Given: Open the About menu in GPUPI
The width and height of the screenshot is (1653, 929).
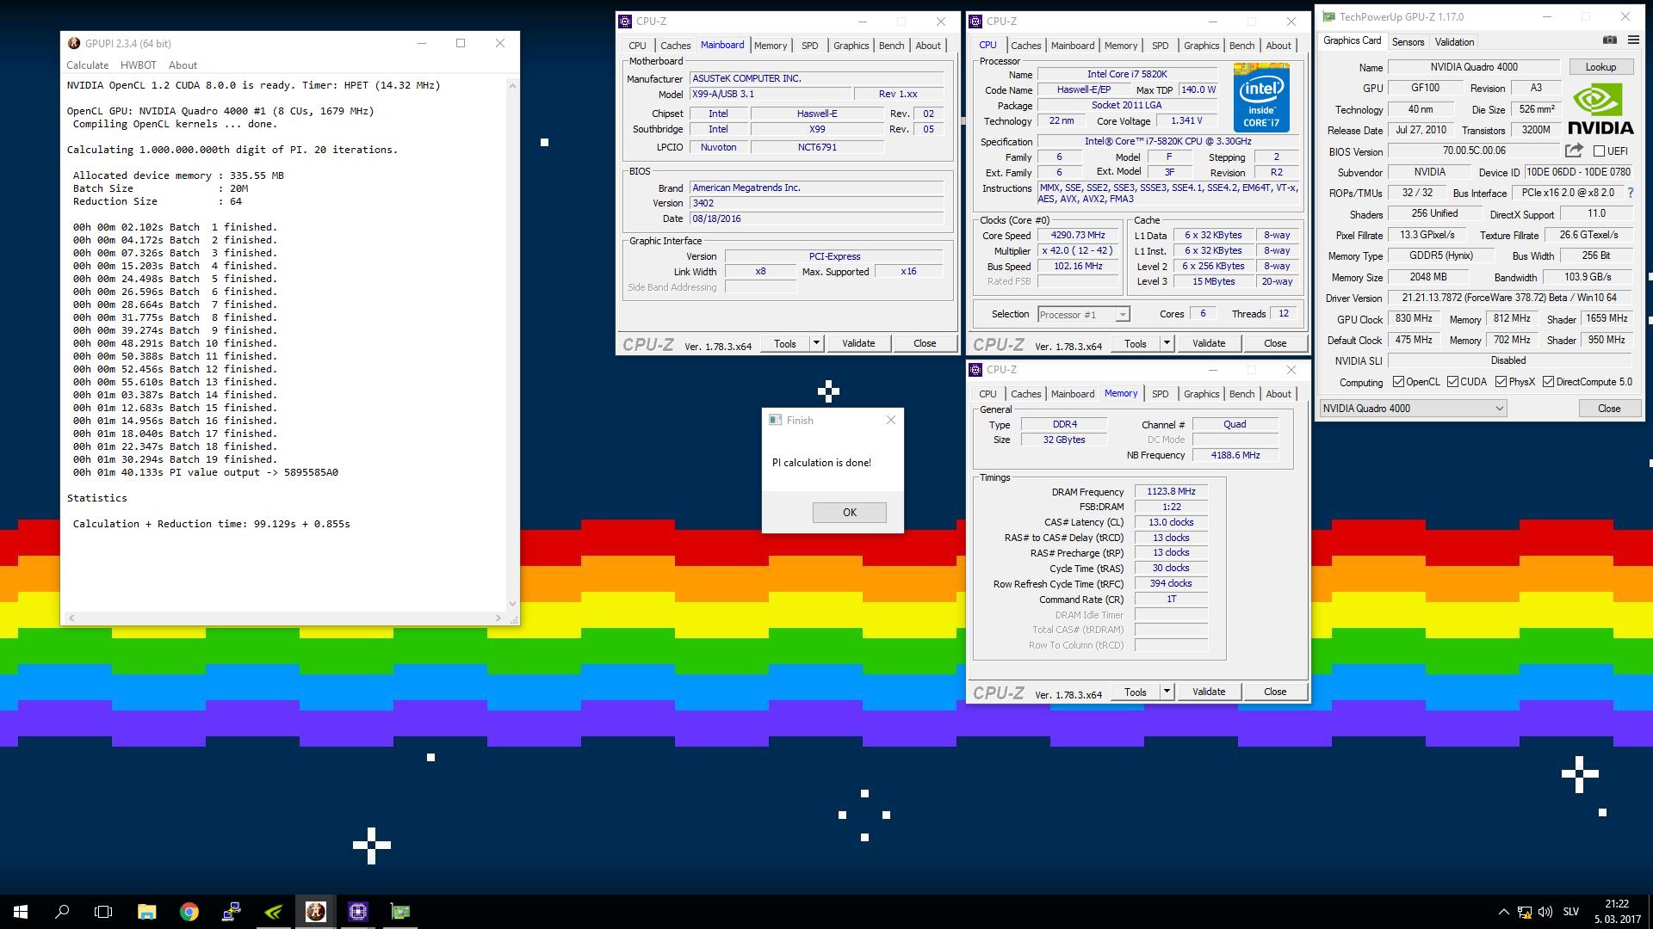Looking at the screenshot, I should [183, 65].
